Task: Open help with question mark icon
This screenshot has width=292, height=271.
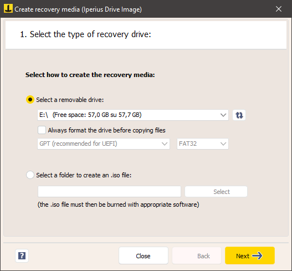Action: [x=22, y=255]
